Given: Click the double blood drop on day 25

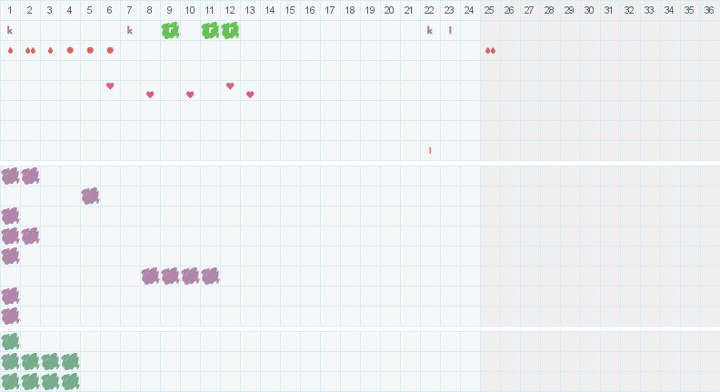Looking at the screenshot, I should coord(490,50).
